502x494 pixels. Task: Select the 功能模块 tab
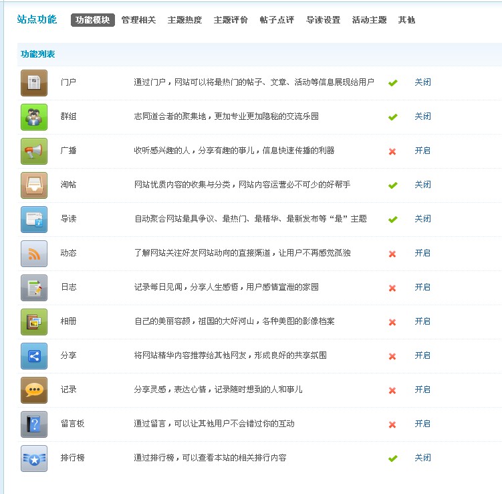[x=92, y=20]
